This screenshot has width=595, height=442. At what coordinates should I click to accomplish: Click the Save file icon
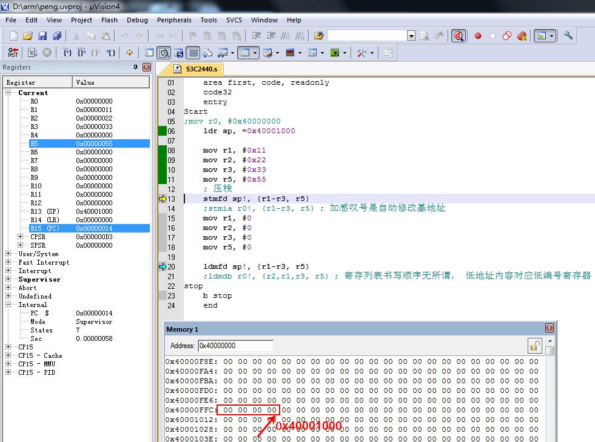(x=42, y=36)
